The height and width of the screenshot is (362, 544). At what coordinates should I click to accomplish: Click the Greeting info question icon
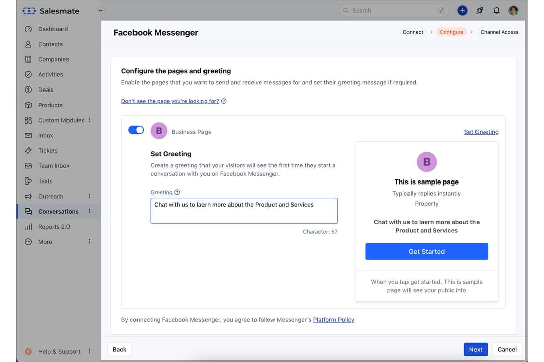[x=177, y=192]
